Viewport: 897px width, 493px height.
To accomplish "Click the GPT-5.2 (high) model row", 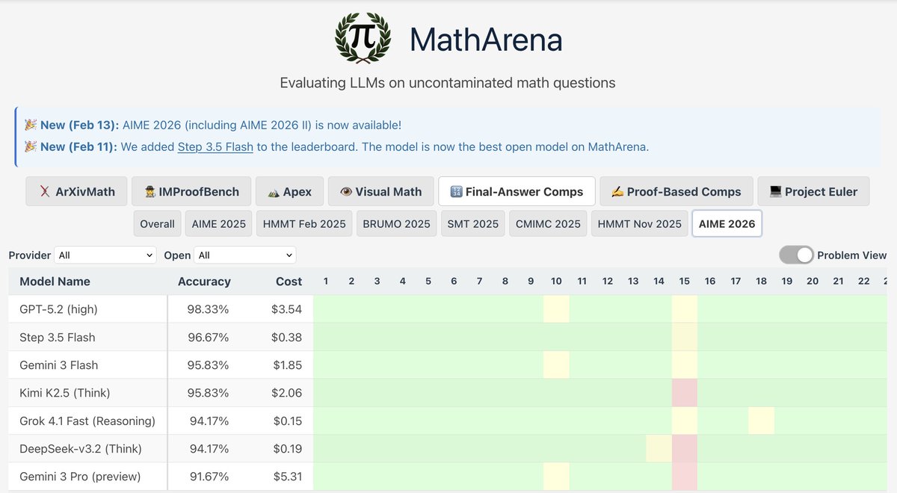I will coord(448,309).
